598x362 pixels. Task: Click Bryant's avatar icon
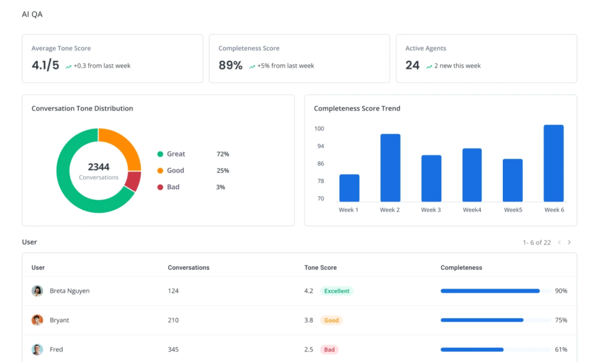(37, 320)
